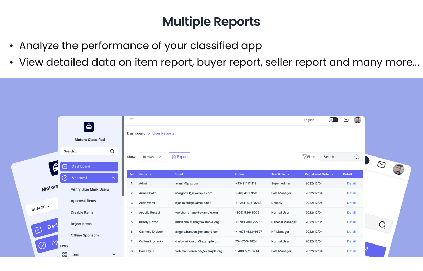The image size is (423, 271).
Task: Click the Motors Classified car logo
Action: click(89, 127)
